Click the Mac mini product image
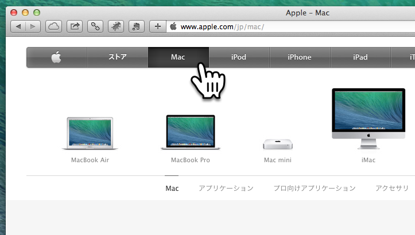Image resolution: width=415 pixels, height=235 pixels. tap(278, 144)
